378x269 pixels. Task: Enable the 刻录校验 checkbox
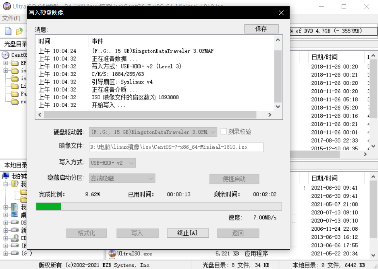coord(224,131)
